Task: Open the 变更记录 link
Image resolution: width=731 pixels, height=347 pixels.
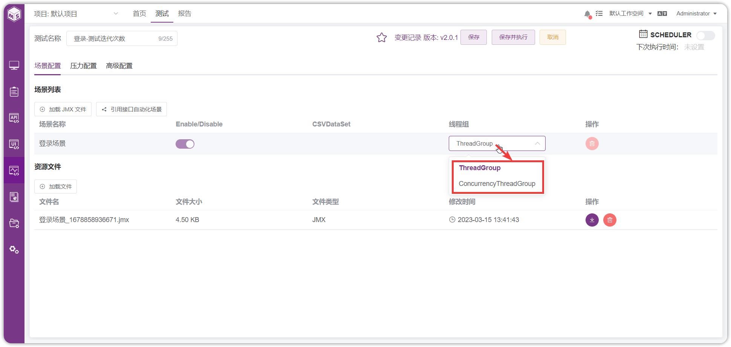Action: [408, 38]
